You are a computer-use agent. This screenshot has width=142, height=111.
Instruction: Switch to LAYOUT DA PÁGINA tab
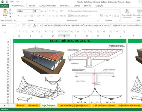coord(48,6)
